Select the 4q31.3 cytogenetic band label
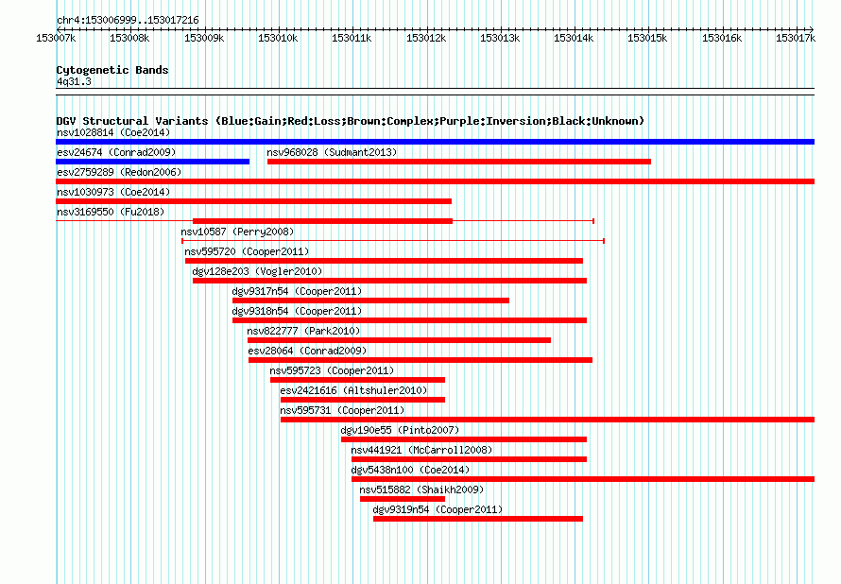 point(74,81)
